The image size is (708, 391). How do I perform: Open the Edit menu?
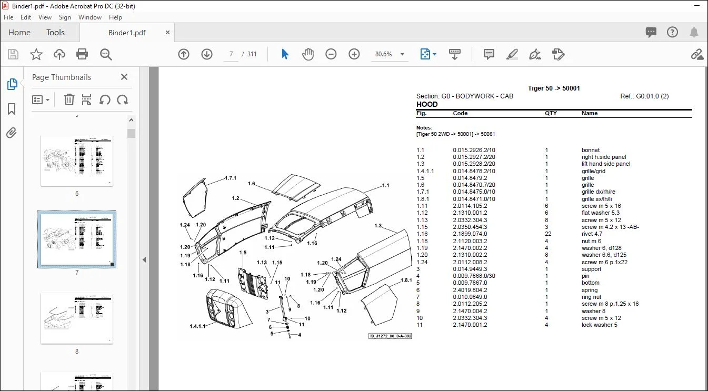coord(26,17)
